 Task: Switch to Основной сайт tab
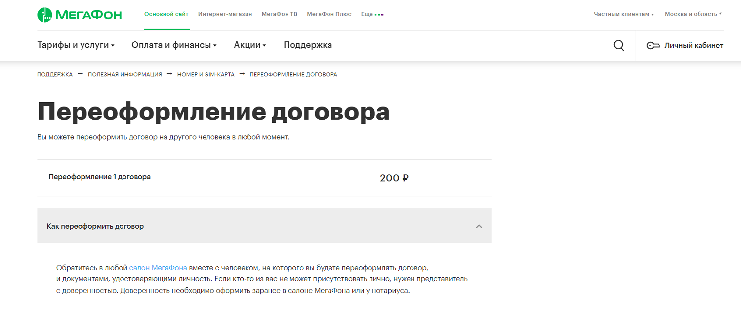pyautogui.click(x=166, y=14)
